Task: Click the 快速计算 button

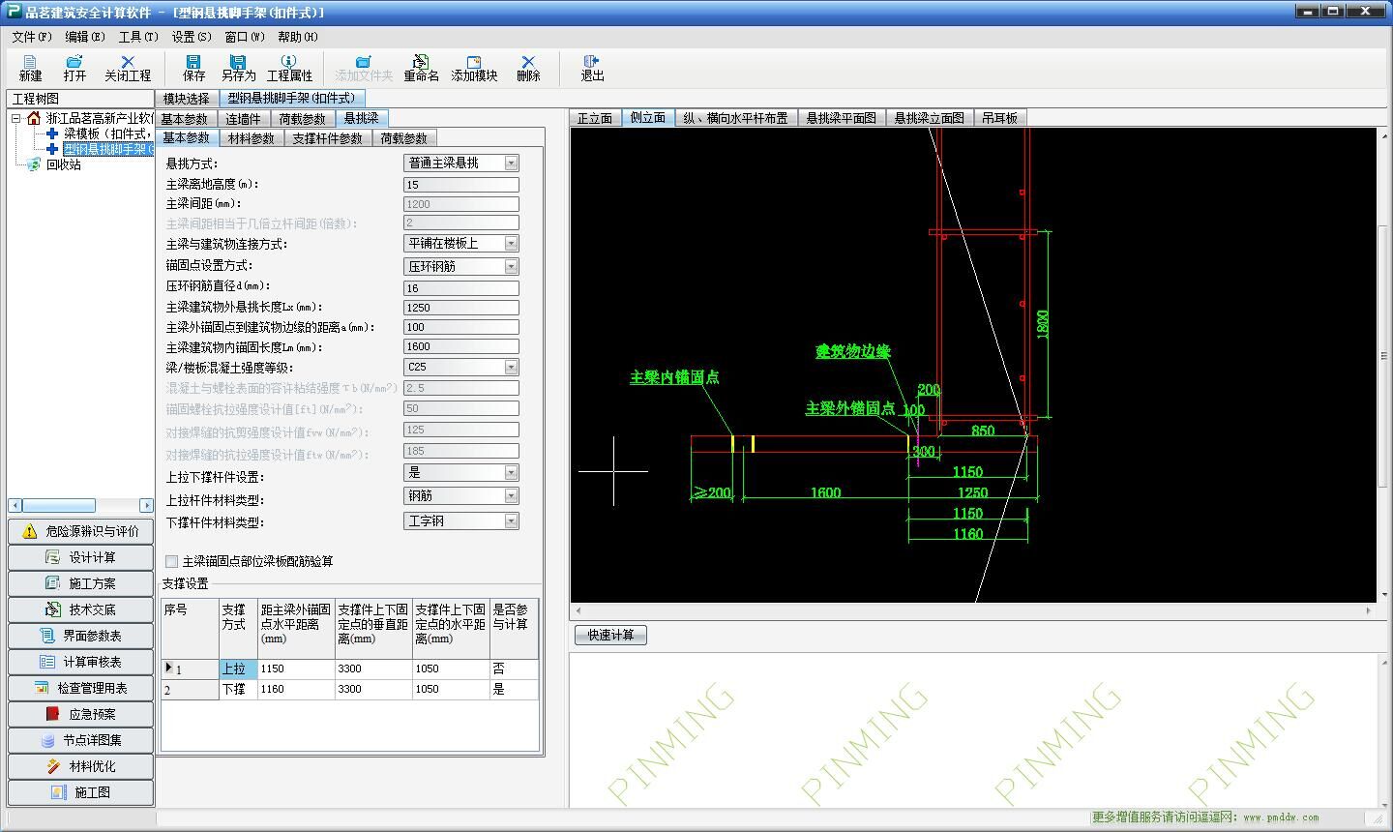Action: tap(610, 635)
